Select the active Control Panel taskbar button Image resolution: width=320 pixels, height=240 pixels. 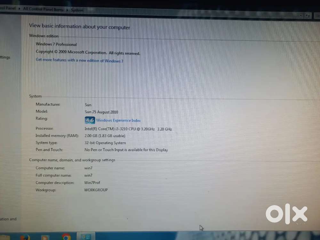(86, 237)
